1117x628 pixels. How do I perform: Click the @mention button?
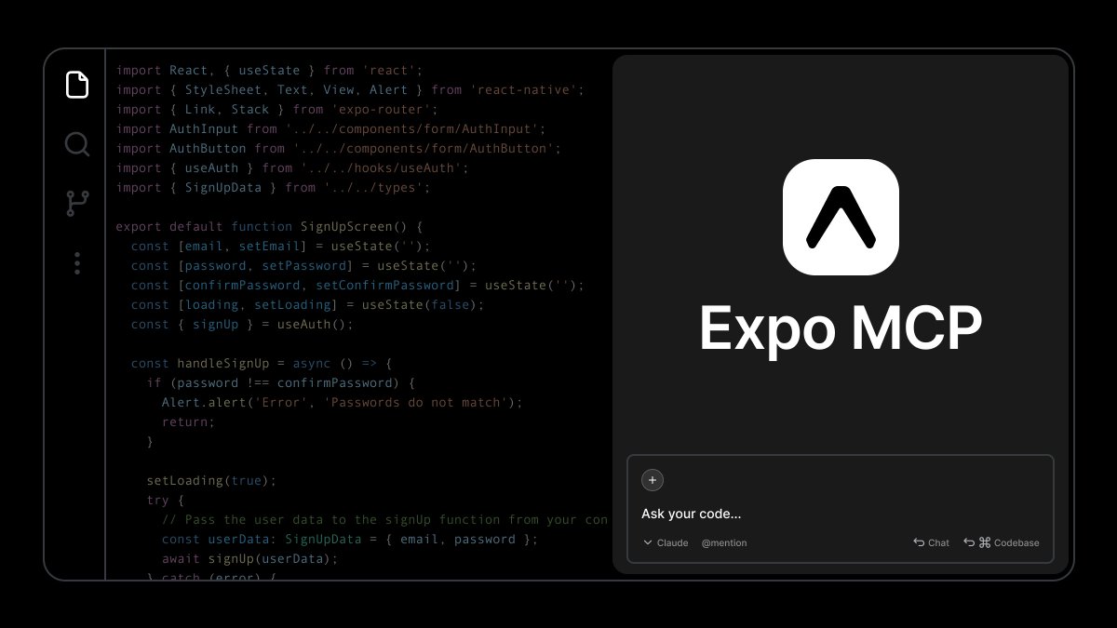(724, 542)
